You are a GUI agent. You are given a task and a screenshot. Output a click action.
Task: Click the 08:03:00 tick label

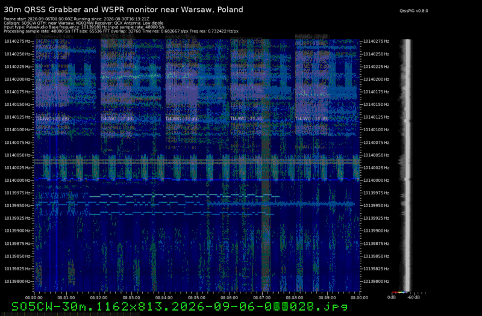pyautogui.click(x=131, y=297)
